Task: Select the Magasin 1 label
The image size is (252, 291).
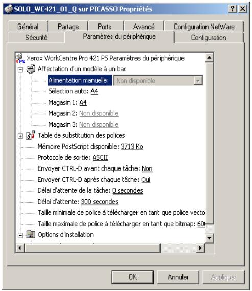Action: [63, 102]
